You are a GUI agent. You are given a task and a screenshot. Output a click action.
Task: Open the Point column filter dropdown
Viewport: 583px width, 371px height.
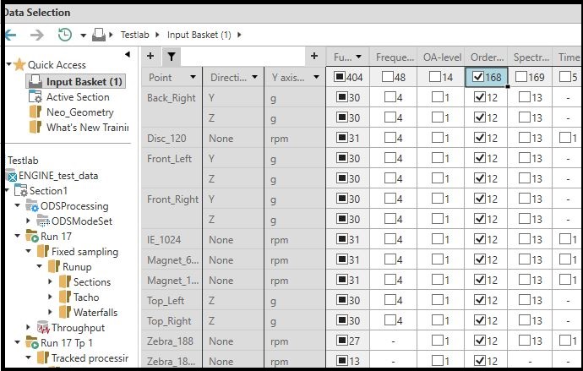(x=193, y=78)
